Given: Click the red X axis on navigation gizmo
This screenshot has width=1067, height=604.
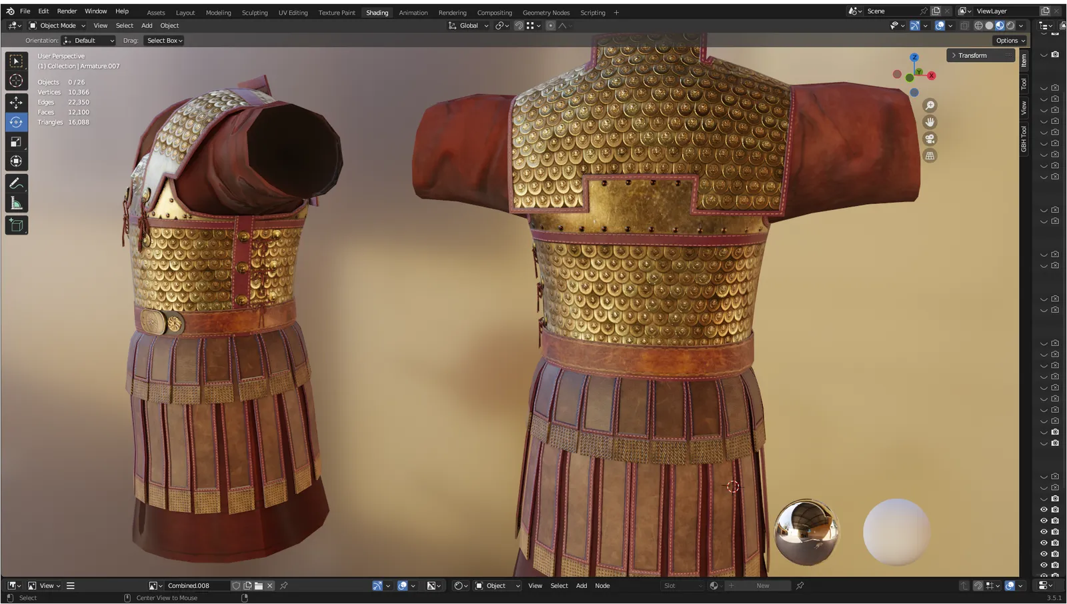Looking at the screenshot, I should click(x=932, y=75).
